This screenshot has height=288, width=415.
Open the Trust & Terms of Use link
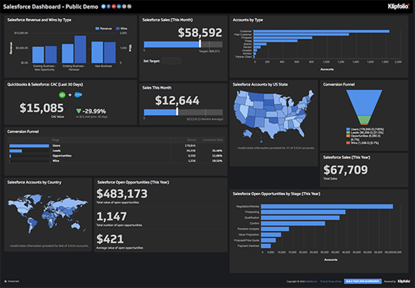click(331, 281)
